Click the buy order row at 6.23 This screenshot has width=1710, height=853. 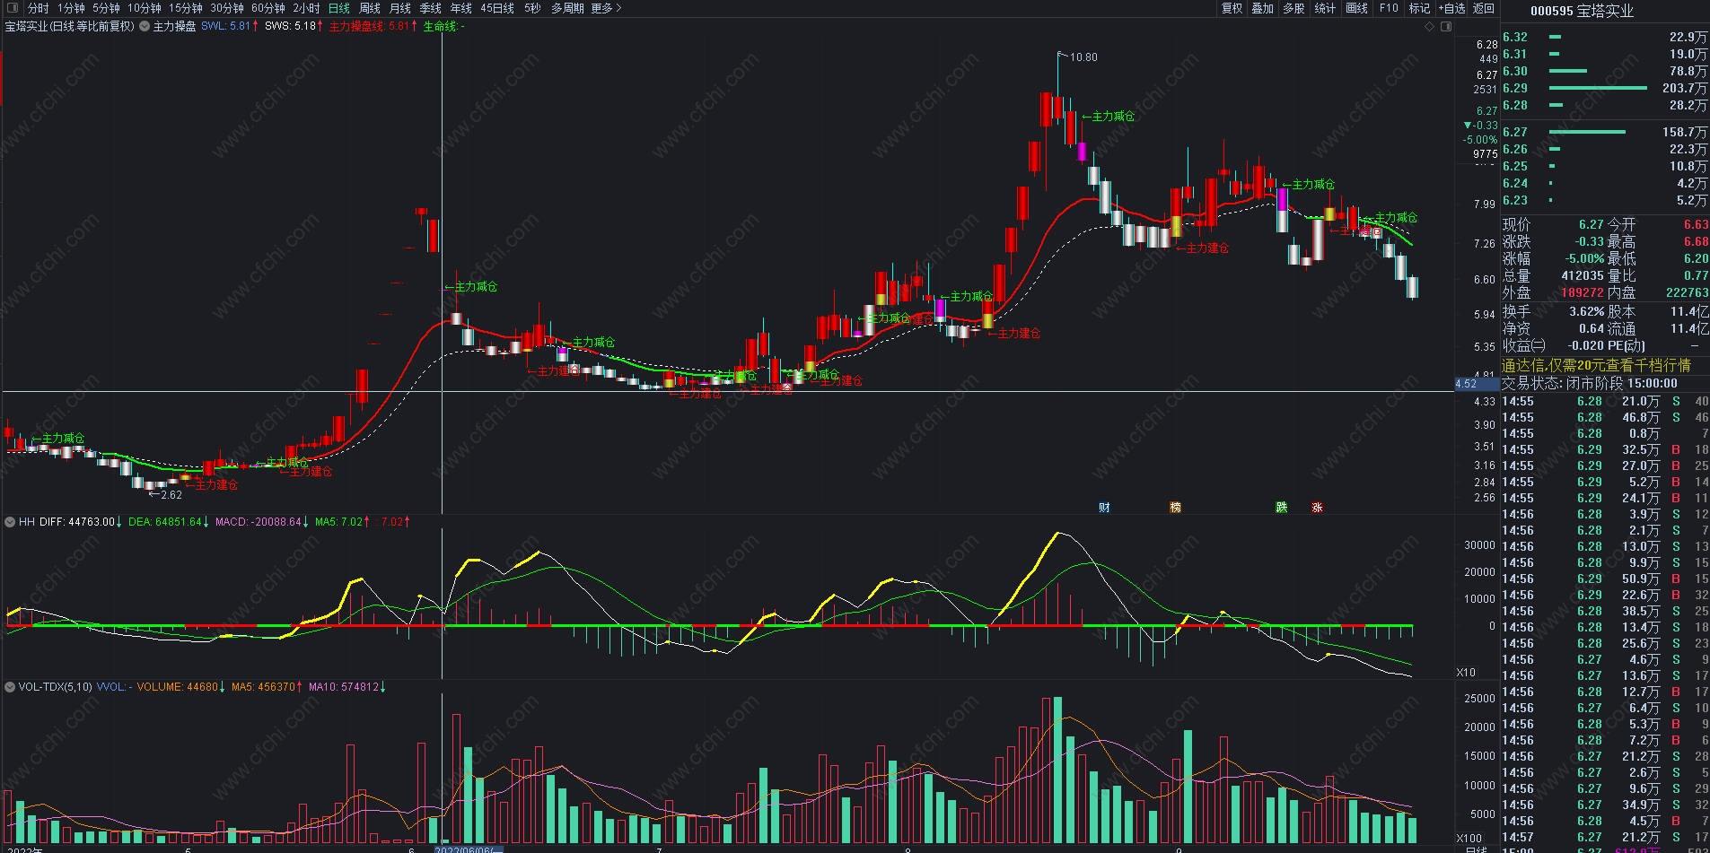1605,200
